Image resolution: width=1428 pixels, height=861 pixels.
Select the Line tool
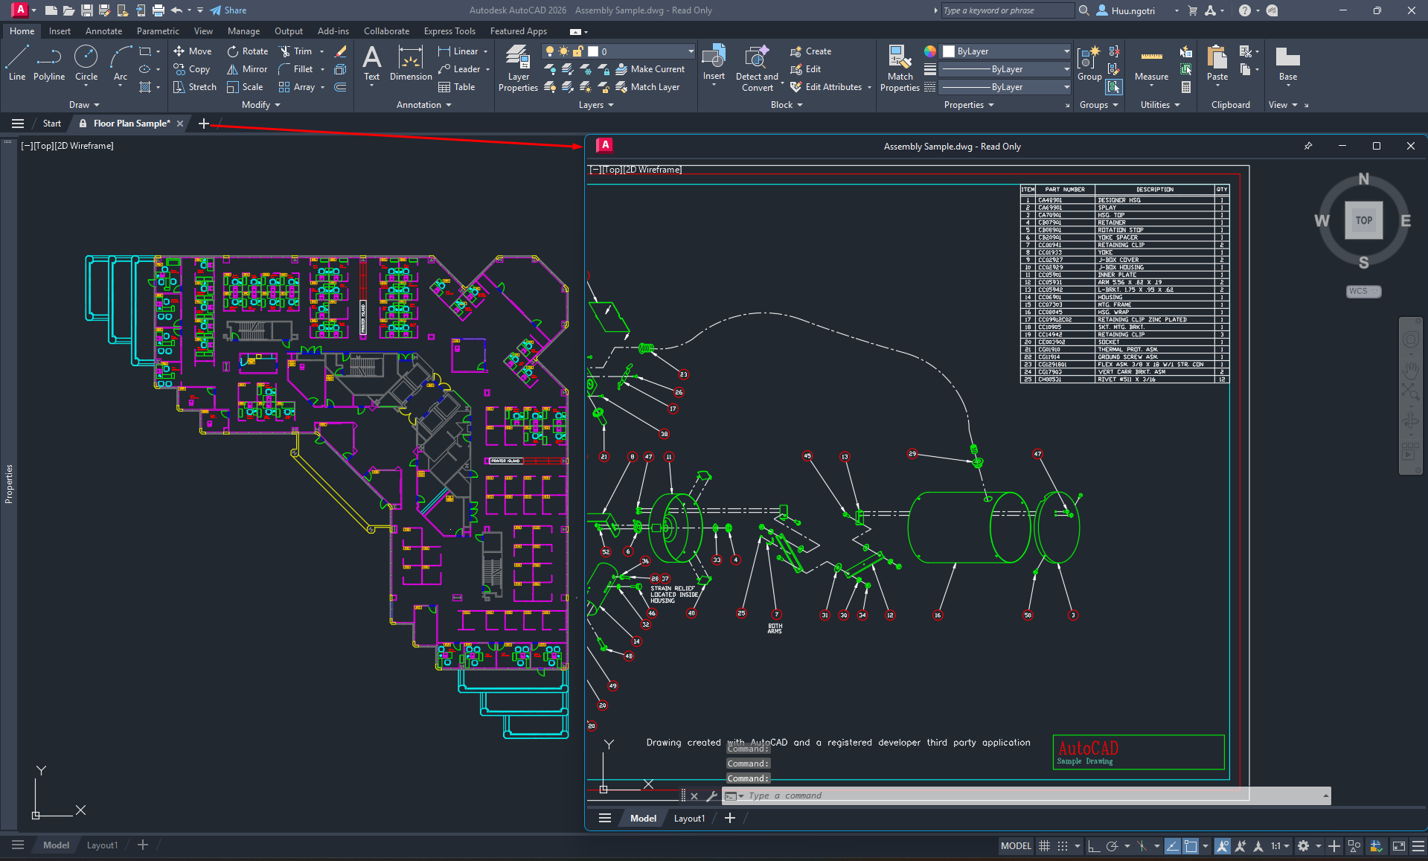tap(17, 63)
